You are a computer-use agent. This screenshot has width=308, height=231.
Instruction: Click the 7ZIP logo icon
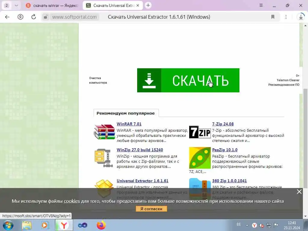(x=200, y=132)
